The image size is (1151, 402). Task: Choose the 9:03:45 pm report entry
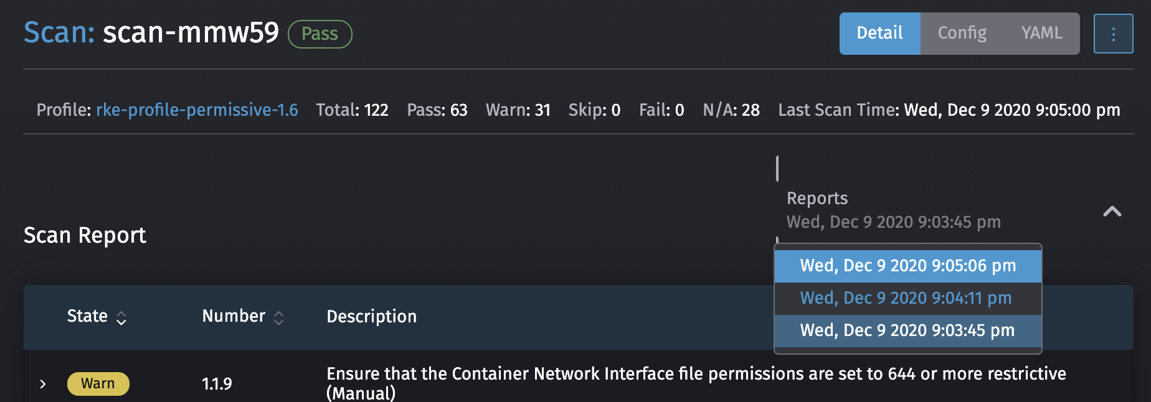click(906, 330)
